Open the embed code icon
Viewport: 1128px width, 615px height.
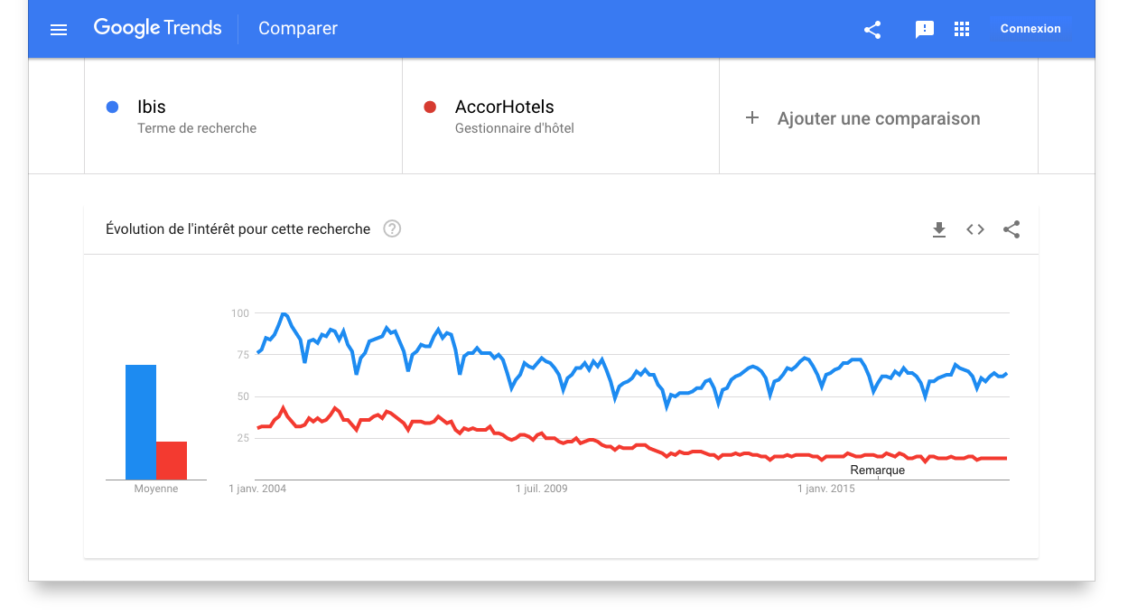pyautogui.click(x=975, y=229)
